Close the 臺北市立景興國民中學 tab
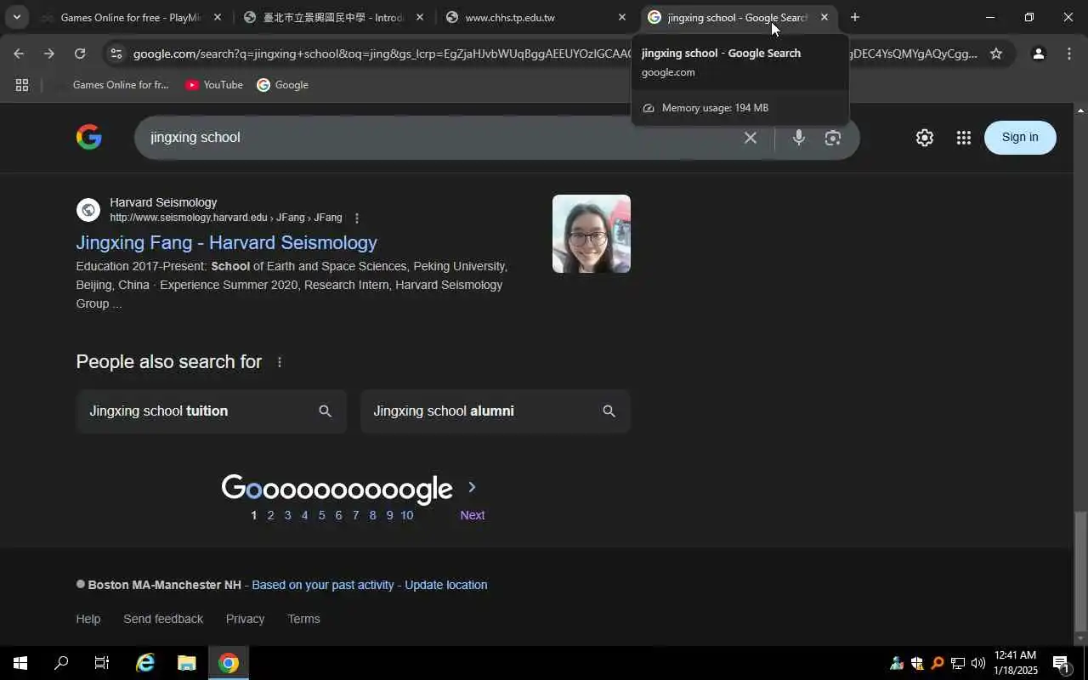This screenshot has height=680, width=1088. click(x=419, y=17)
